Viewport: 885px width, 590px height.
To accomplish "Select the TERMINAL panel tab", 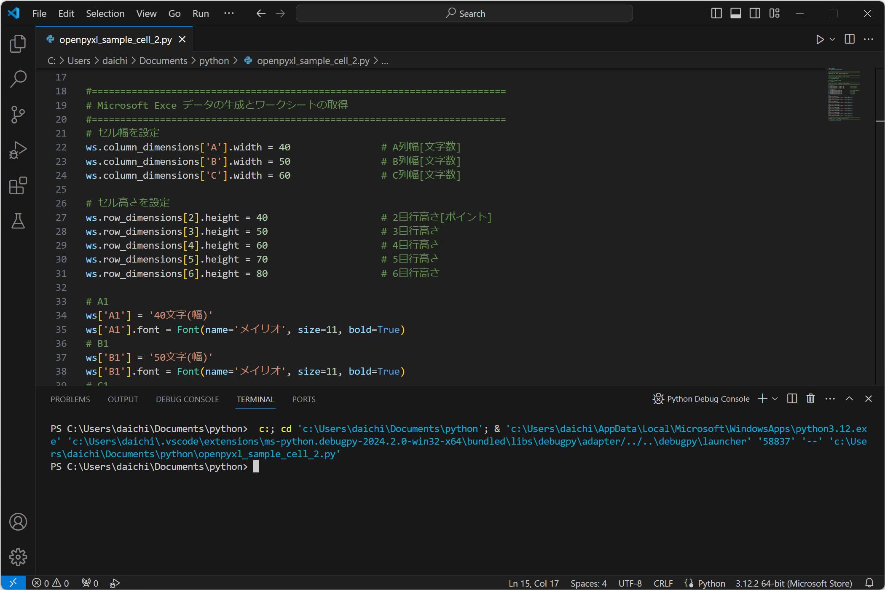I will pos(255,399).
